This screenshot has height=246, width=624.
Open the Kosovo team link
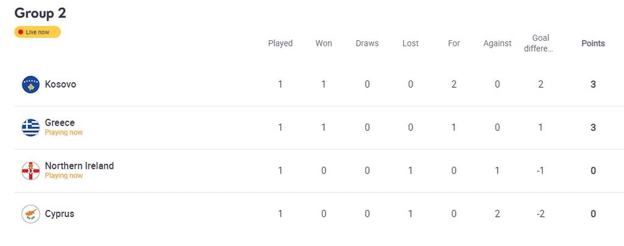[60, 85]
